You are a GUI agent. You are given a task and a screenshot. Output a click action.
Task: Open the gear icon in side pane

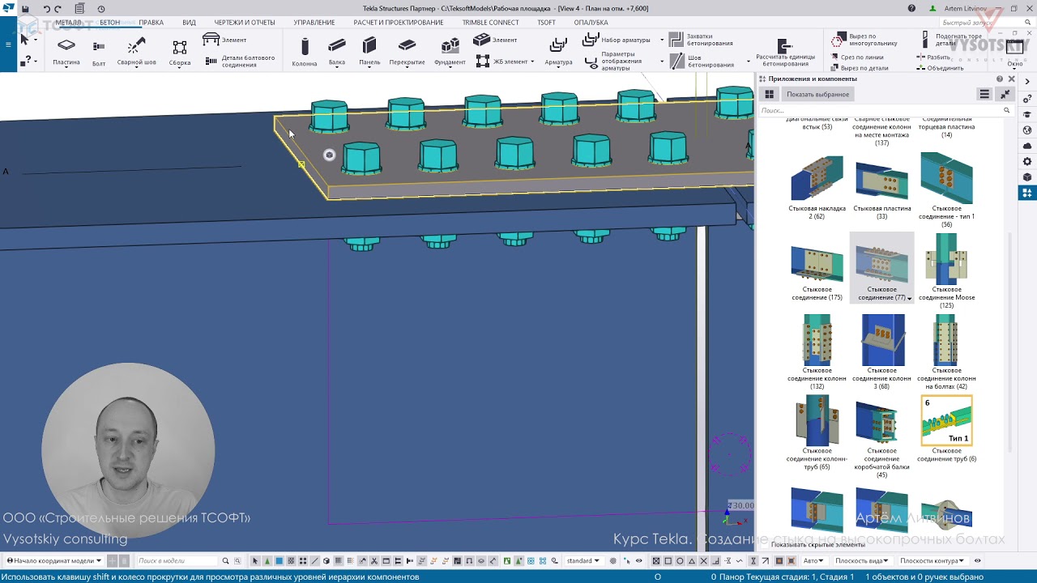(1027, 161)
